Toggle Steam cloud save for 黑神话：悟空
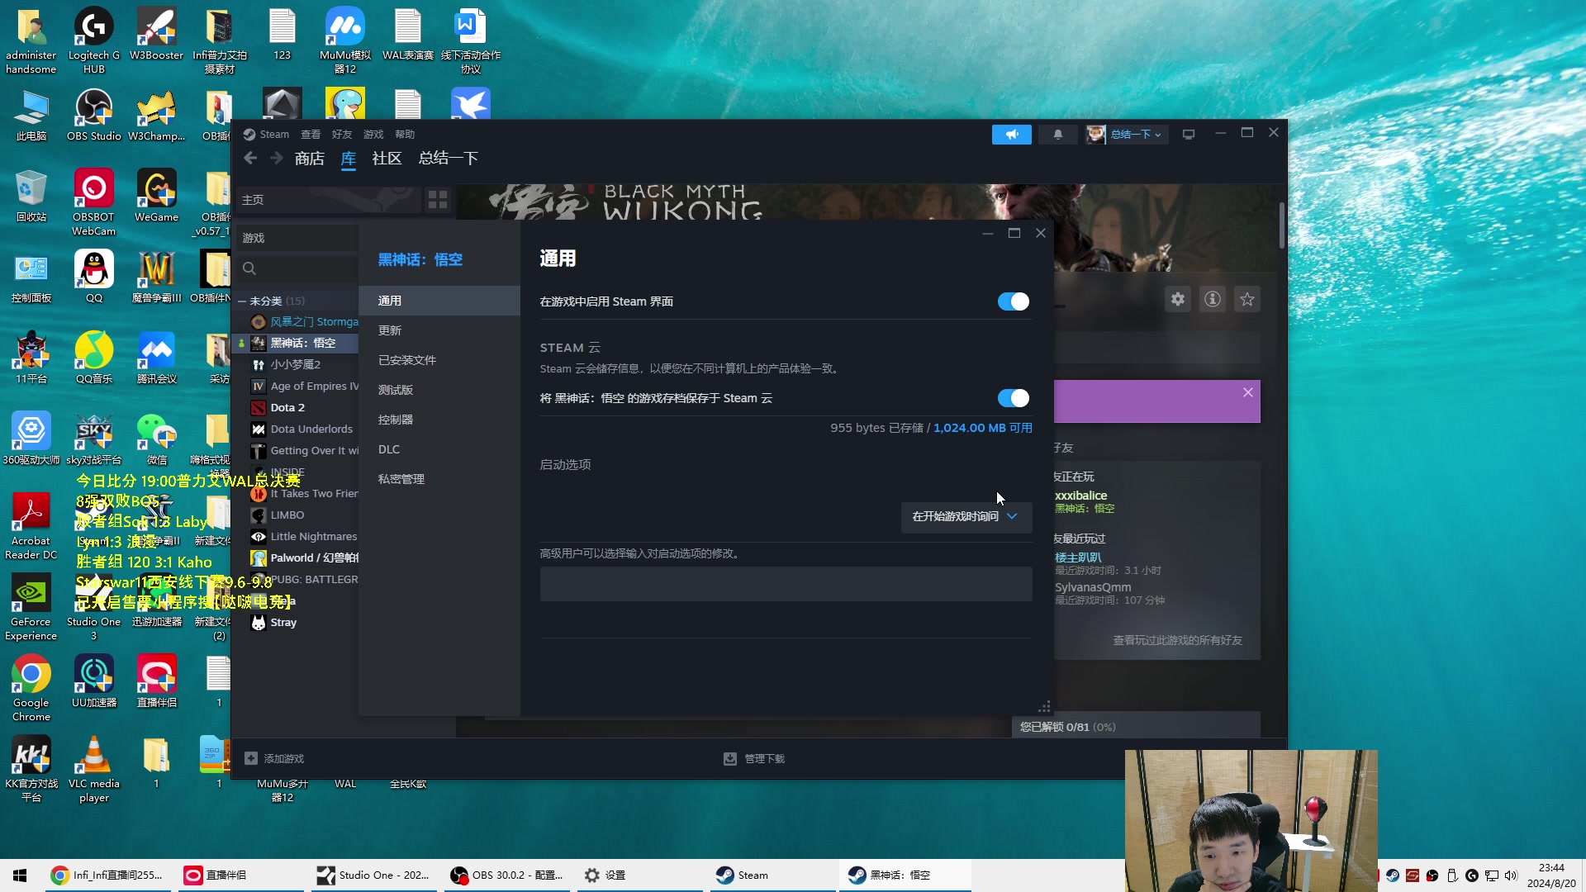1586x892 pixels. pos(1012,397)
